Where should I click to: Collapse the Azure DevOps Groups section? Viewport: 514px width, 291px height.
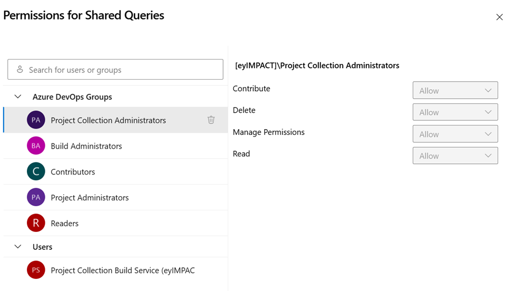tap(18, 96)
